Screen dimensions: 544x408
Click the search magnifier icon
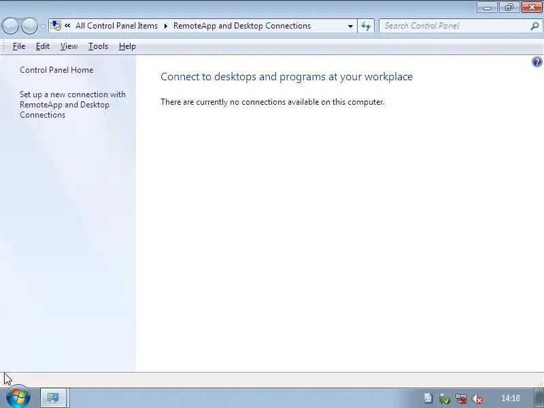[x=534, y=26]
